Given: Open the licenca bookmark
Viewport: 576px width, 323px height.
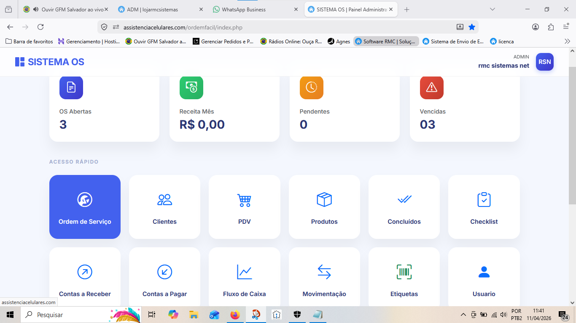Looking at the screenshot, I should click(502, 41).
